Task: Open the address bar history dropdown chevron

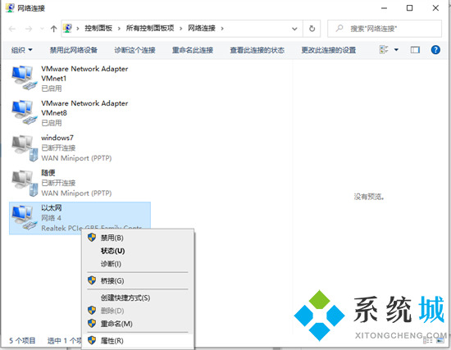Action: point(294,29)
